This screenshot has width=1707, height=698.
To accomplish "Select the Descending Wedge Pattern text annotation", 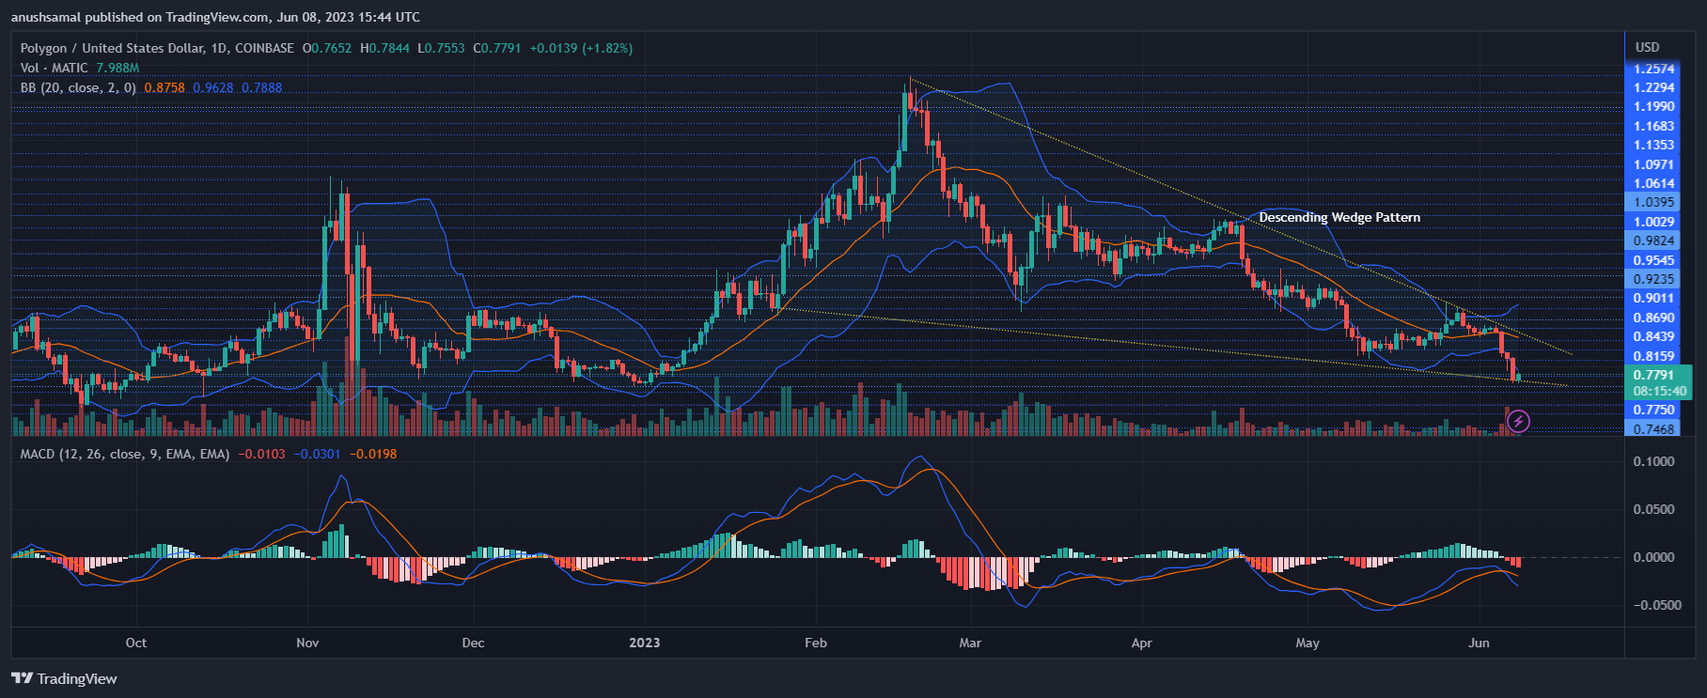I will [1339, 217].
